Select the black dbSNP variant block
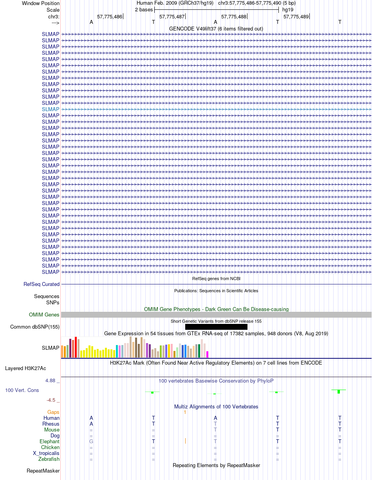 click(x=216, y=327)
